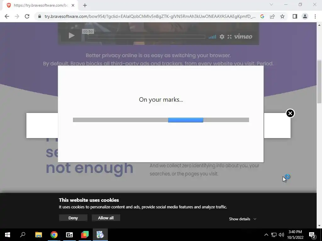
Task: Click the browser back arrow
Action: pos(7,16)
